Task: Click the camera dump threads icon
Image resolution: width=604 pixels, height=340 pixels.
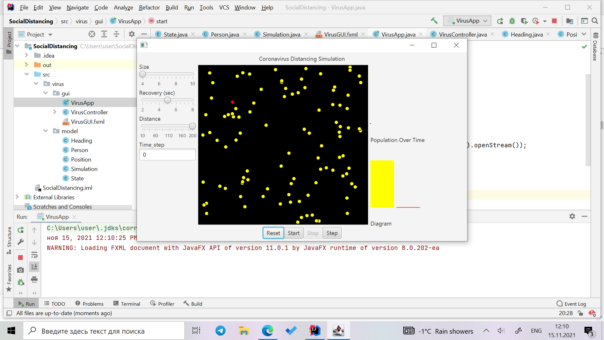Action: click(x=20, y=270)
